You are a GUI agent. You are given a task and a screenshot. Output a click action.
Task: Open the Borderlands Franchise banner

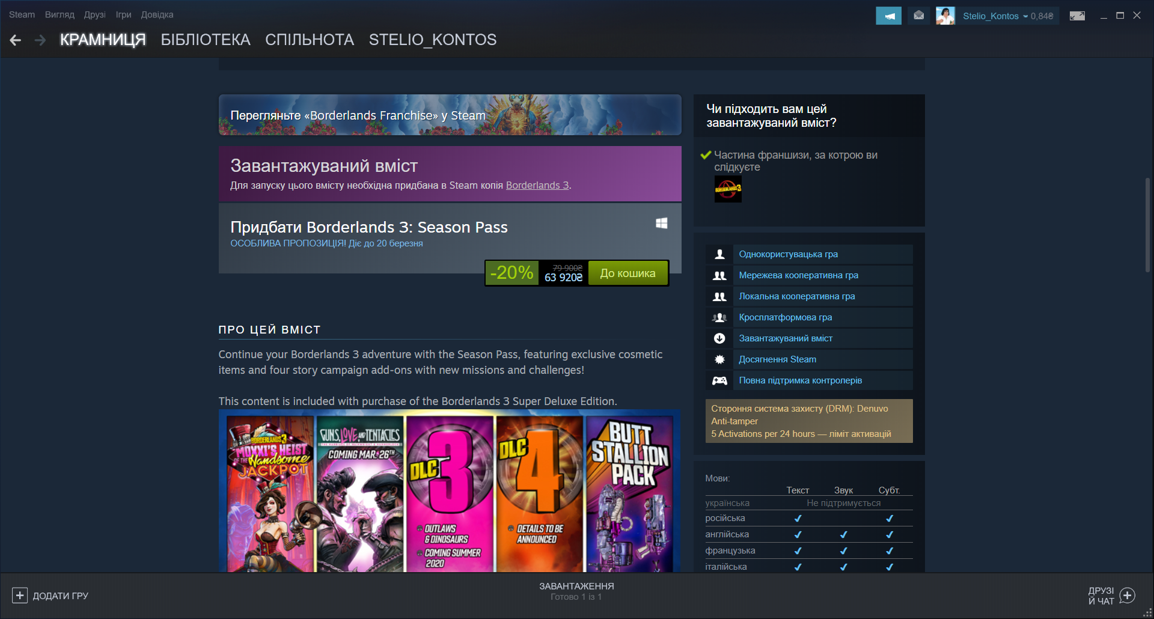tap(450, 115)
